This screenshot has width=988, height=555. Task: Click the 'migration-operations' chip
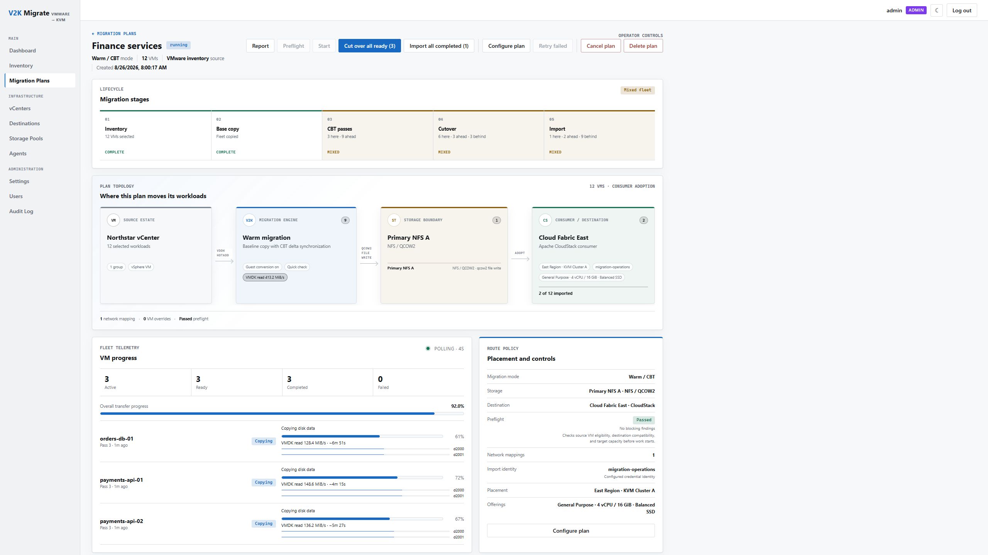click(x=612, y=267)
